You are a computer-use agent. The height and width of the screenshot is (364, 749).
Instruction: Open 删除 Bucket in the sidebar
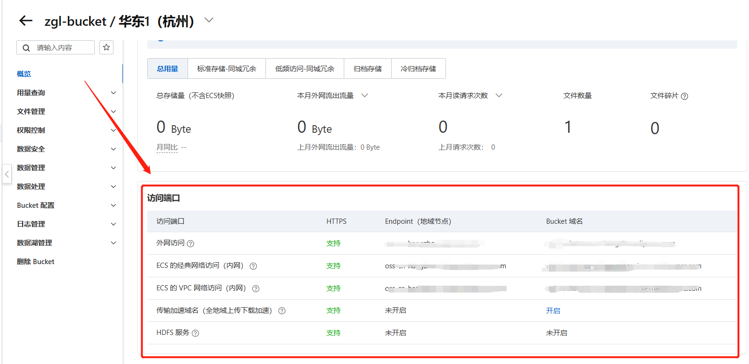tap(36, 262)
